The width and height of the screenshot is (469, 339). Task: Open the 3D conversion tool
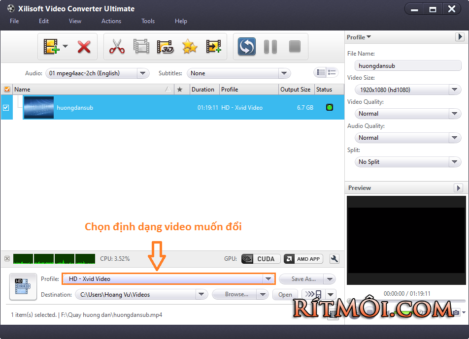166,47
